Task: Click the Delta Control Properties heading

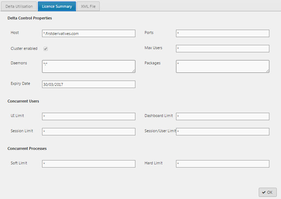Action: pos(30,18)
